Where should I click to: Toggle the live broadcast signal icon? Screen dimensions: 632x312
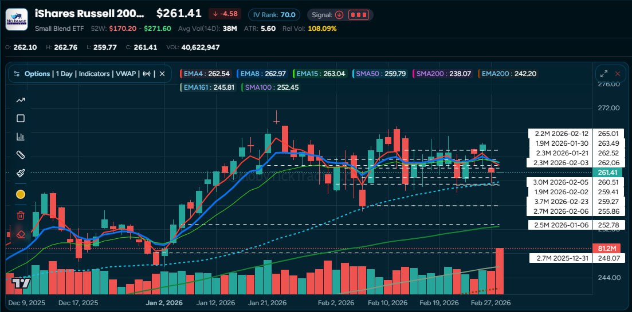(x=147, y=74)
